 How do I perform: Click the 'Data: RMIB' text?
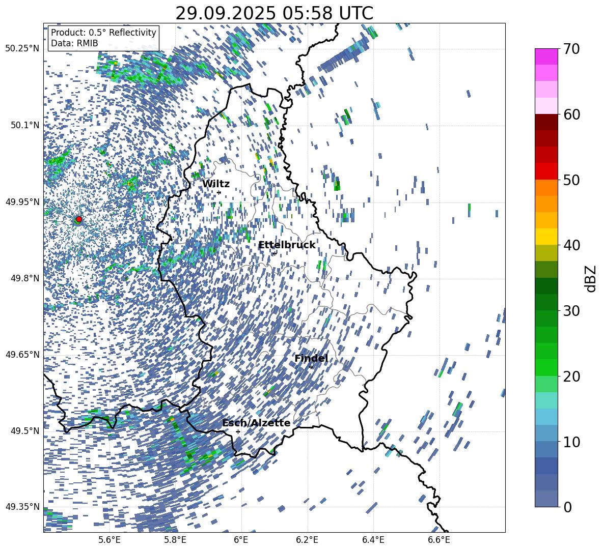click(74, 43)
